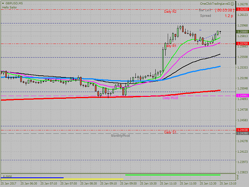This screenshot has width=249, height=187.
Task: Click the 25 Jan 07:10 time label
Action: [49, 183]
